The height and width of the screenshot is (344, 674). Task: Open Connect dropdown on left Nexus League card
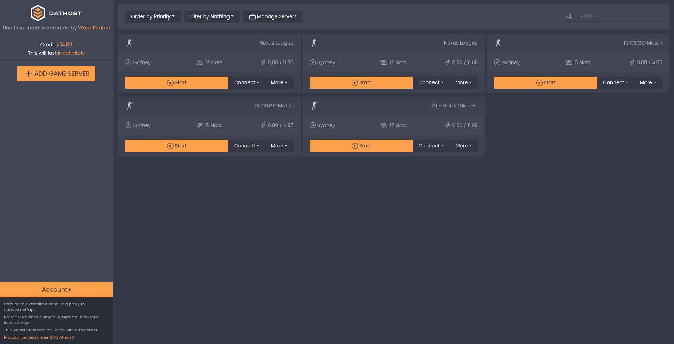(x=247, y=82)
